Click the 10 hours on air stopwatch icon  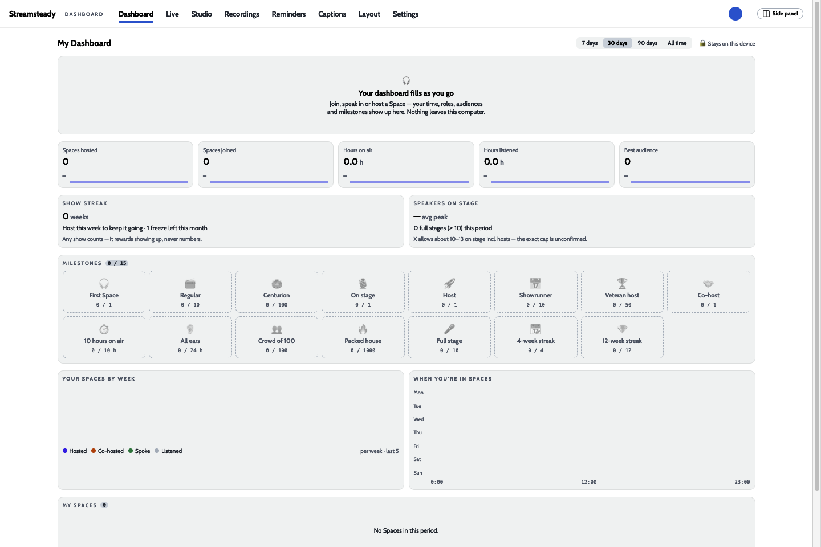(104, 329)
